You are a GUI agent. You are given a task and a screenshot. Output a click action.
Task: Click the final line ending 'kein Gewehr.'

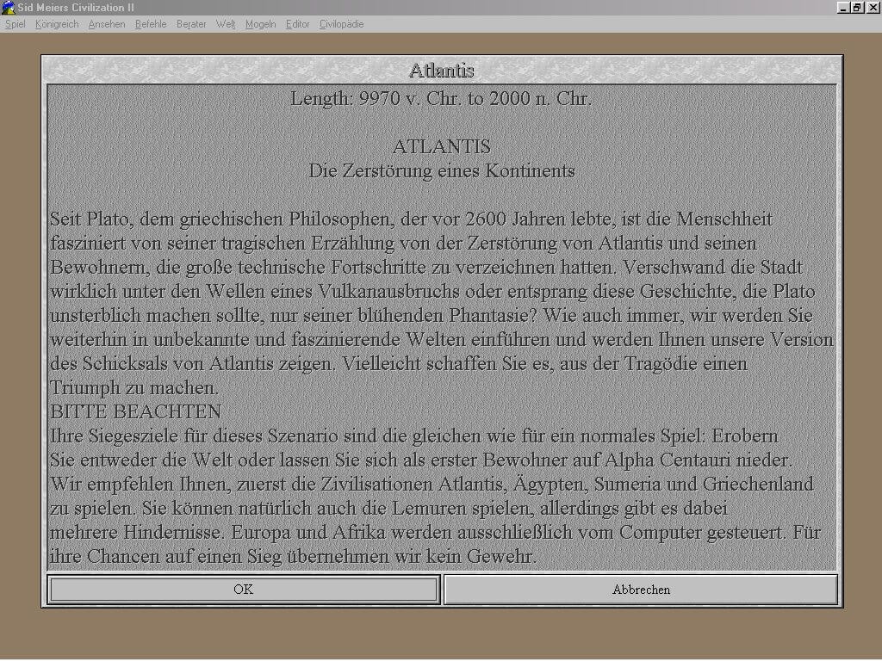click(293, 557)
